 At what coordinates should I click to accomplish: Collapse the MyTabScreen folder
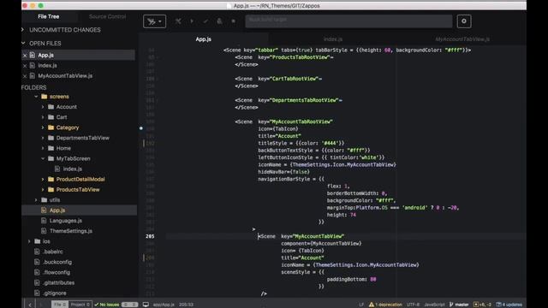tap(43, 158)
